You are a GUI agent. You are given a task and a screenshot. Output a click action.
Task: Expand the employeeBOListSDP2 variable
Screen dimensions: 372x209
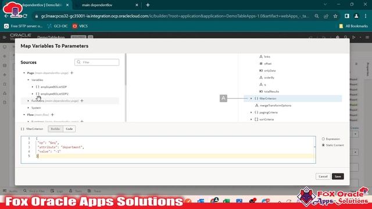(33, 94)
